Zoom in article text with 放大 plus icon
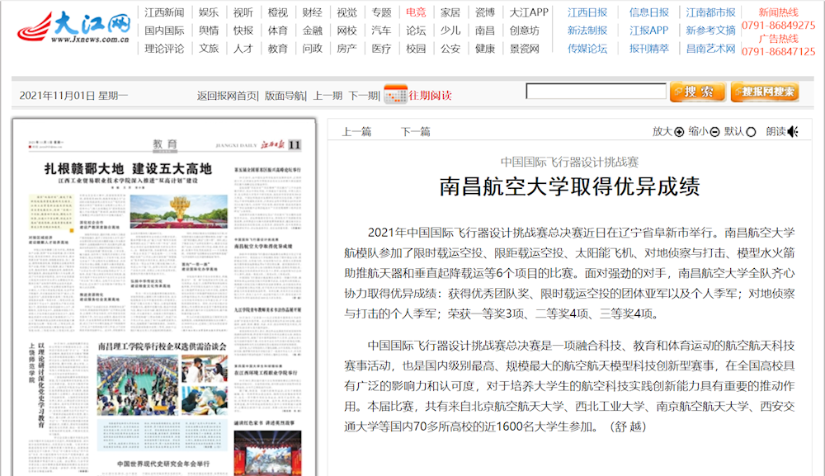The image size is (825, 476). 678,131
